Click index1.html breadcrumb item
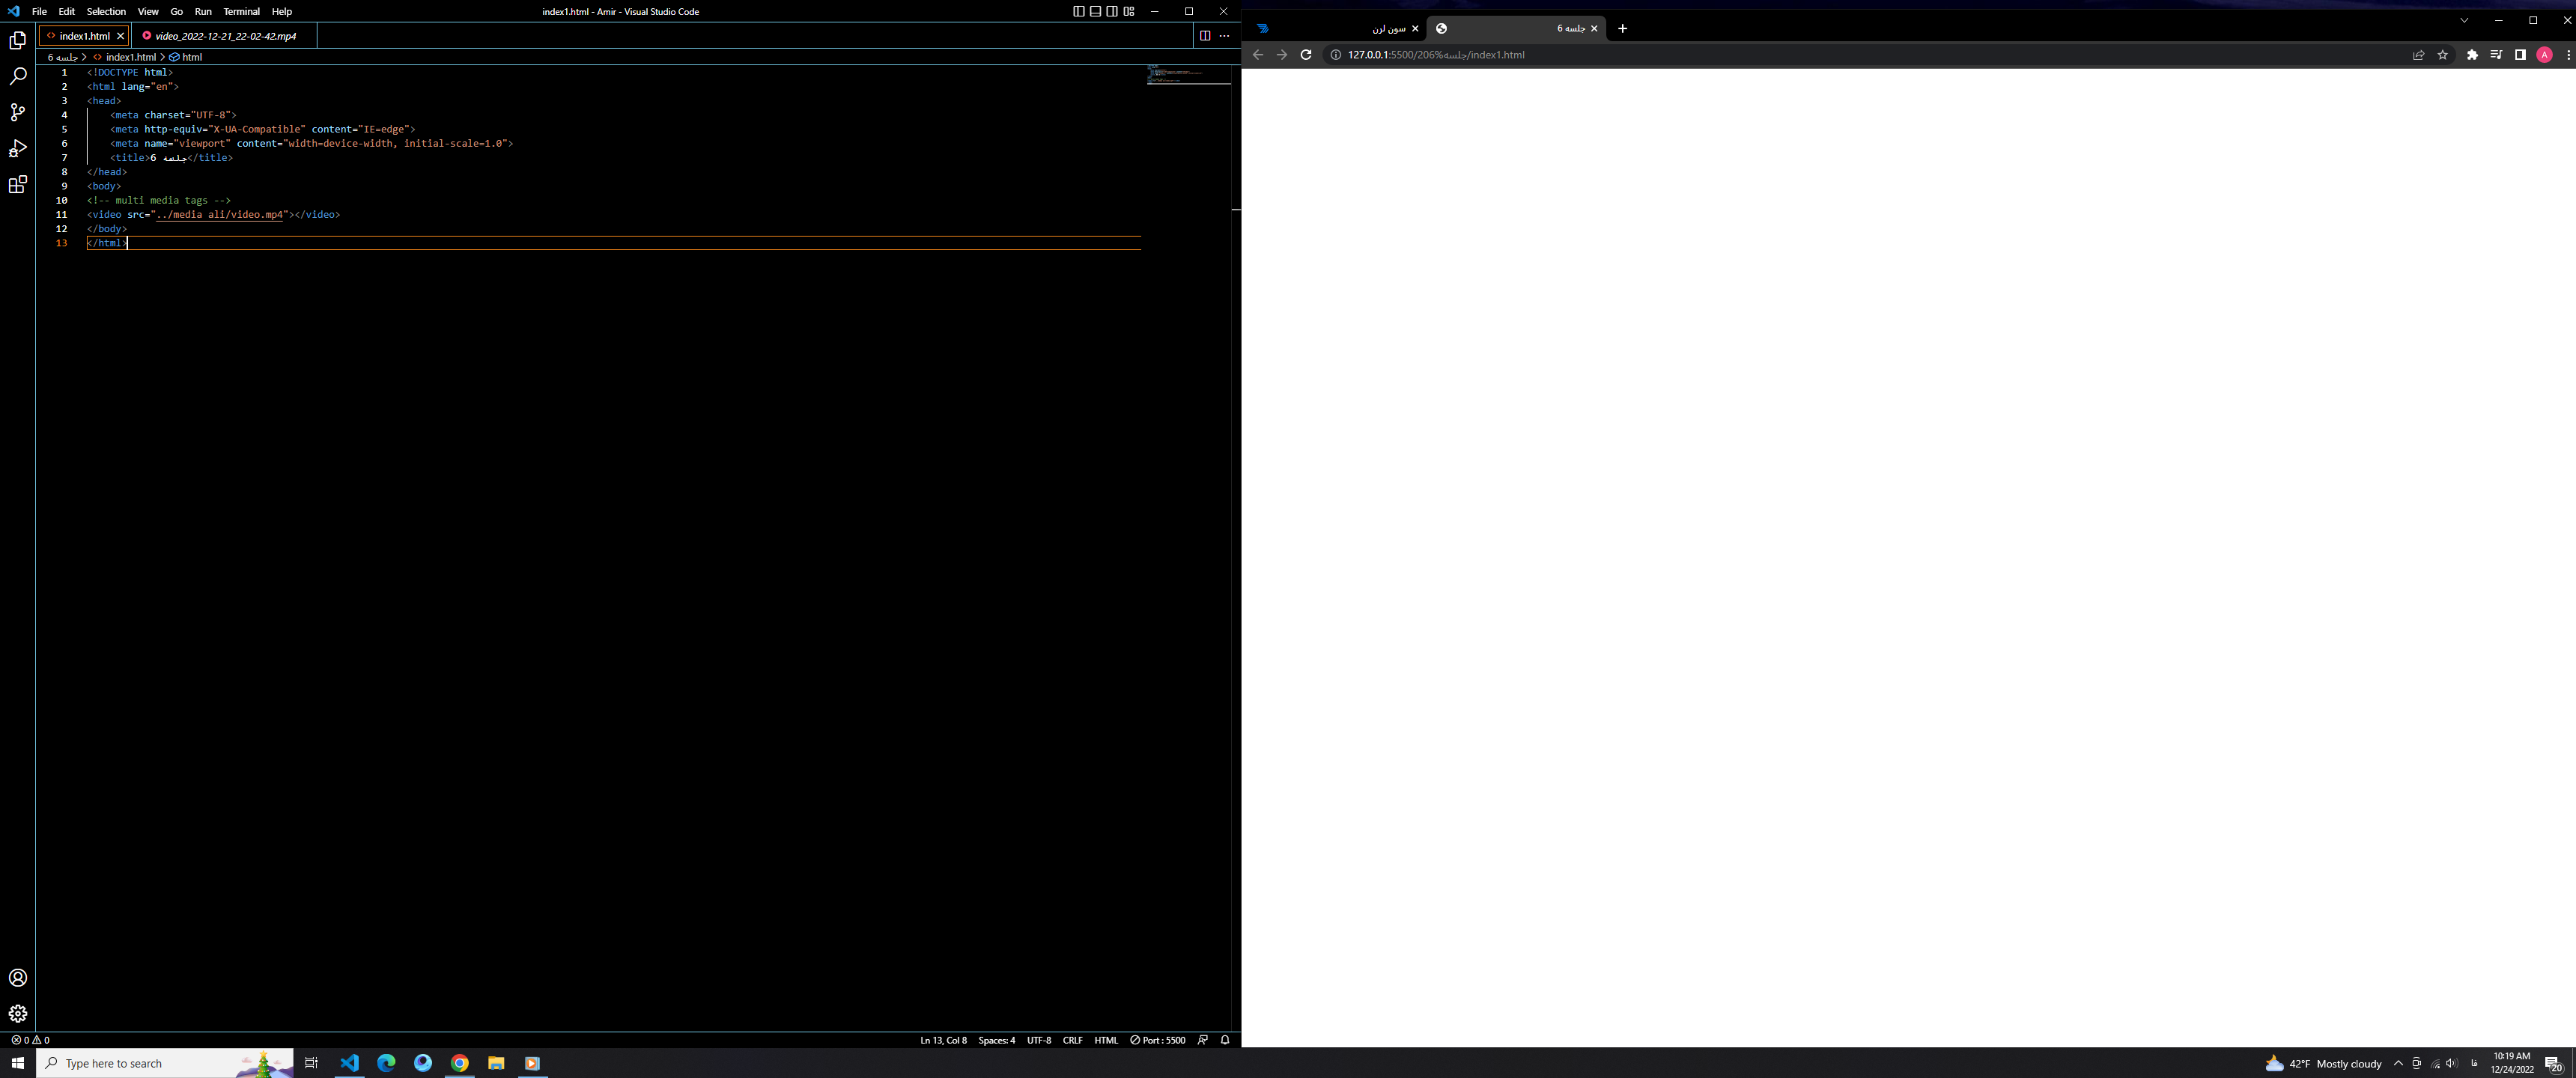Screen dimensions: 2576x1078 tap(131, 57)
